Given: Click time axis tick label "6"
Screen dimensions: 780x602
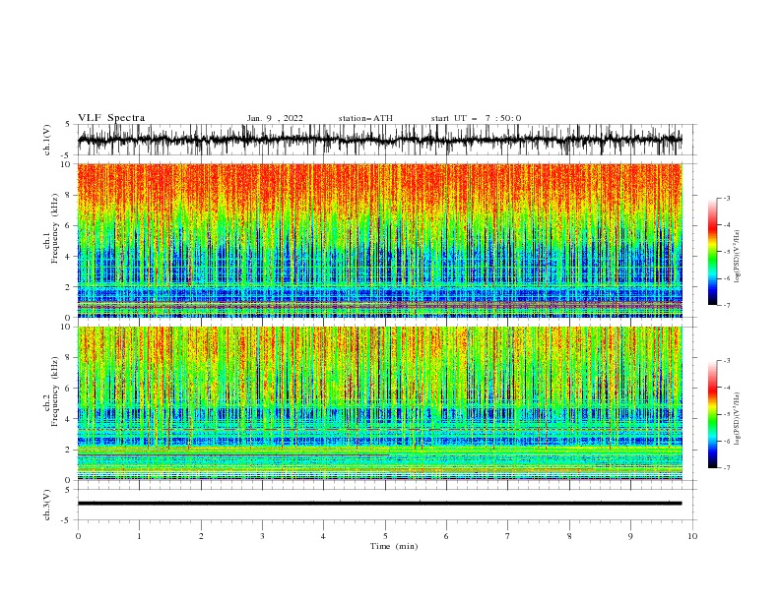Looking at the screenshot, I should (x=446, y=536).
